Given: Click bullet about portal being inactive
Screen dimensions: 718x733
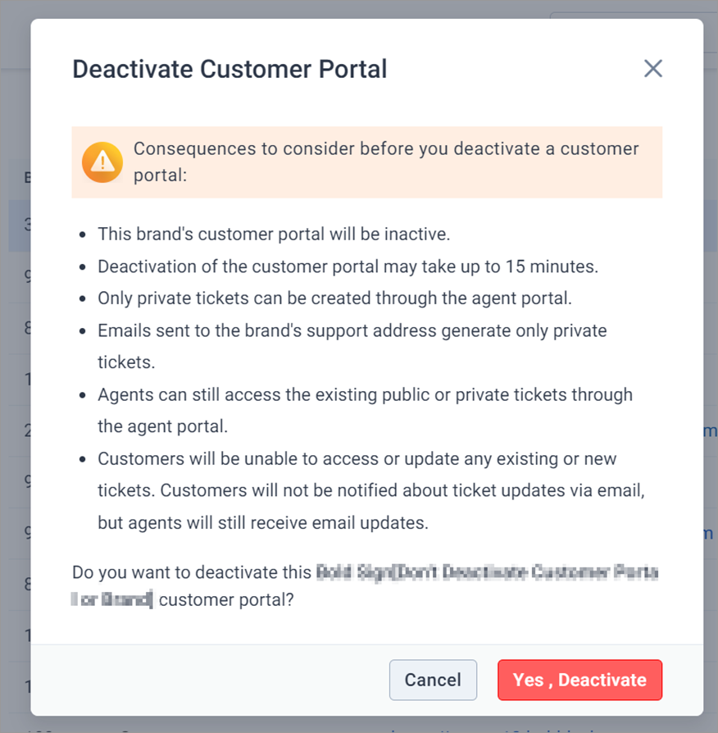Looking at the screenshot, I should 274,234.
